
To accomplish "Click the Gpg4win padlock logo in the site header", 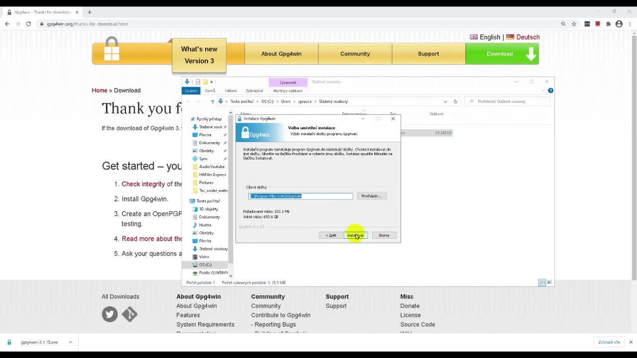I will tap(112, 50).
